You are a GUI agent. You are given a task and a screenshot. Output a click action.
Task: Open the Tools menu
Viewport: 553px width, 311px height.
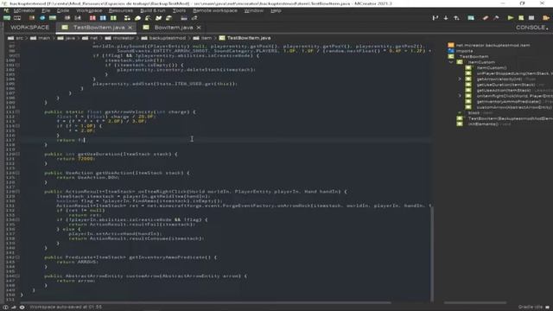click(x=179, y=10)
